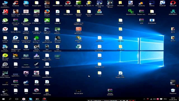Open the Audacity desktop shortcut
This screenshot has width=179, height=101.
coord(142,3)
